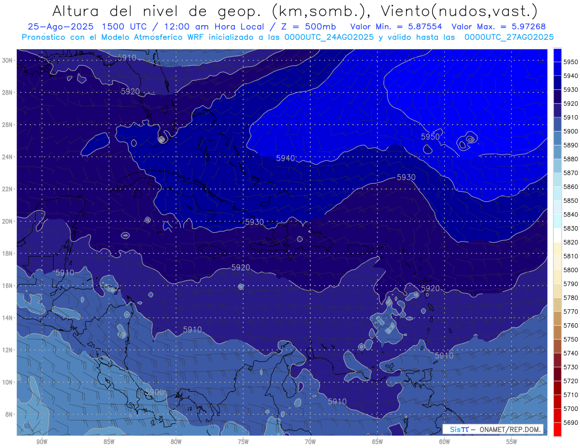
Task: Click the bright red colorbar swatch below 5690
Action: tap(557, 429)
